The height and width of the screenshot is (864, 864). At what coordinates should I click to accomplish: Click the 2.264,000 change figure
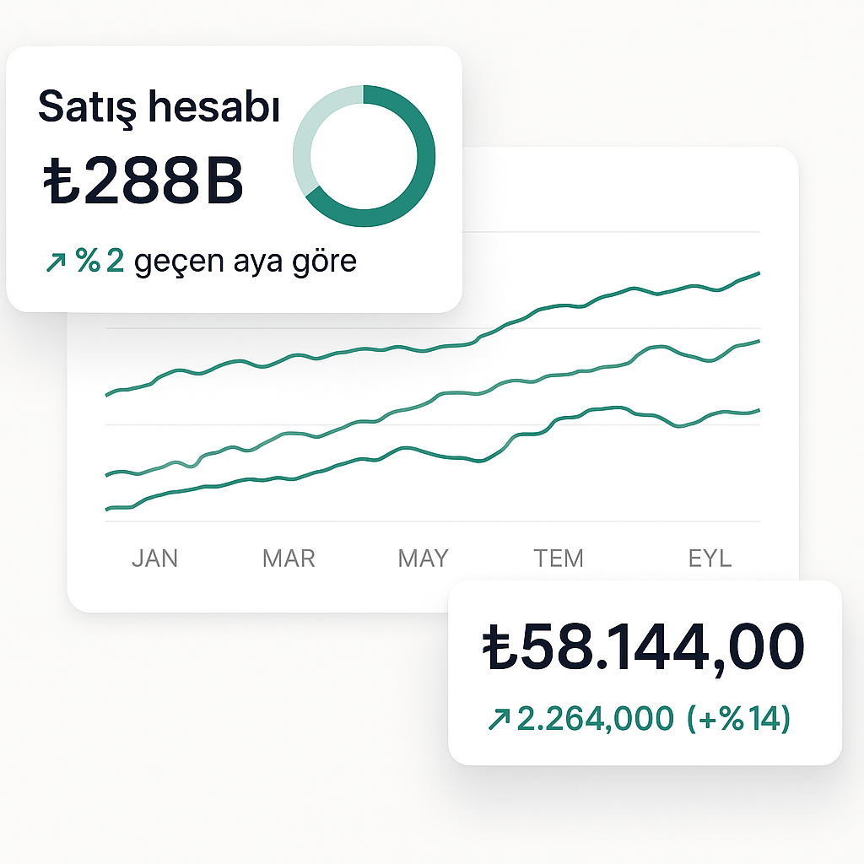[x=596, y=719]
